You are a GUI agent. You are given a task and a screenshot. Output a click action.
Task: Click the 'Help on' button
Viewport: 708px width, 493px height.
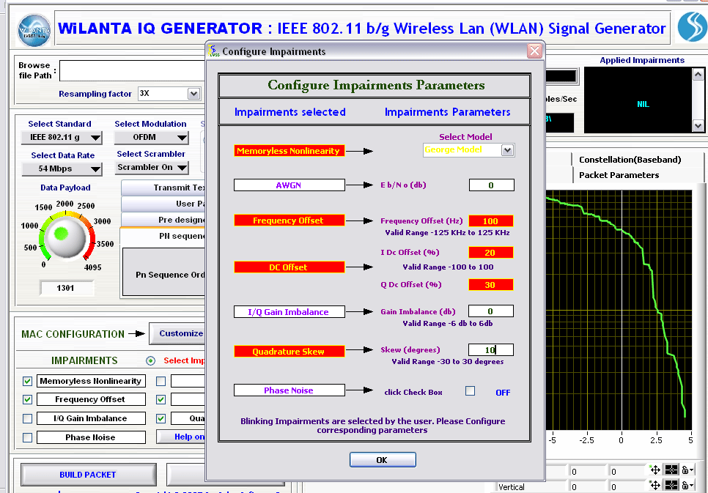(180, 437)
